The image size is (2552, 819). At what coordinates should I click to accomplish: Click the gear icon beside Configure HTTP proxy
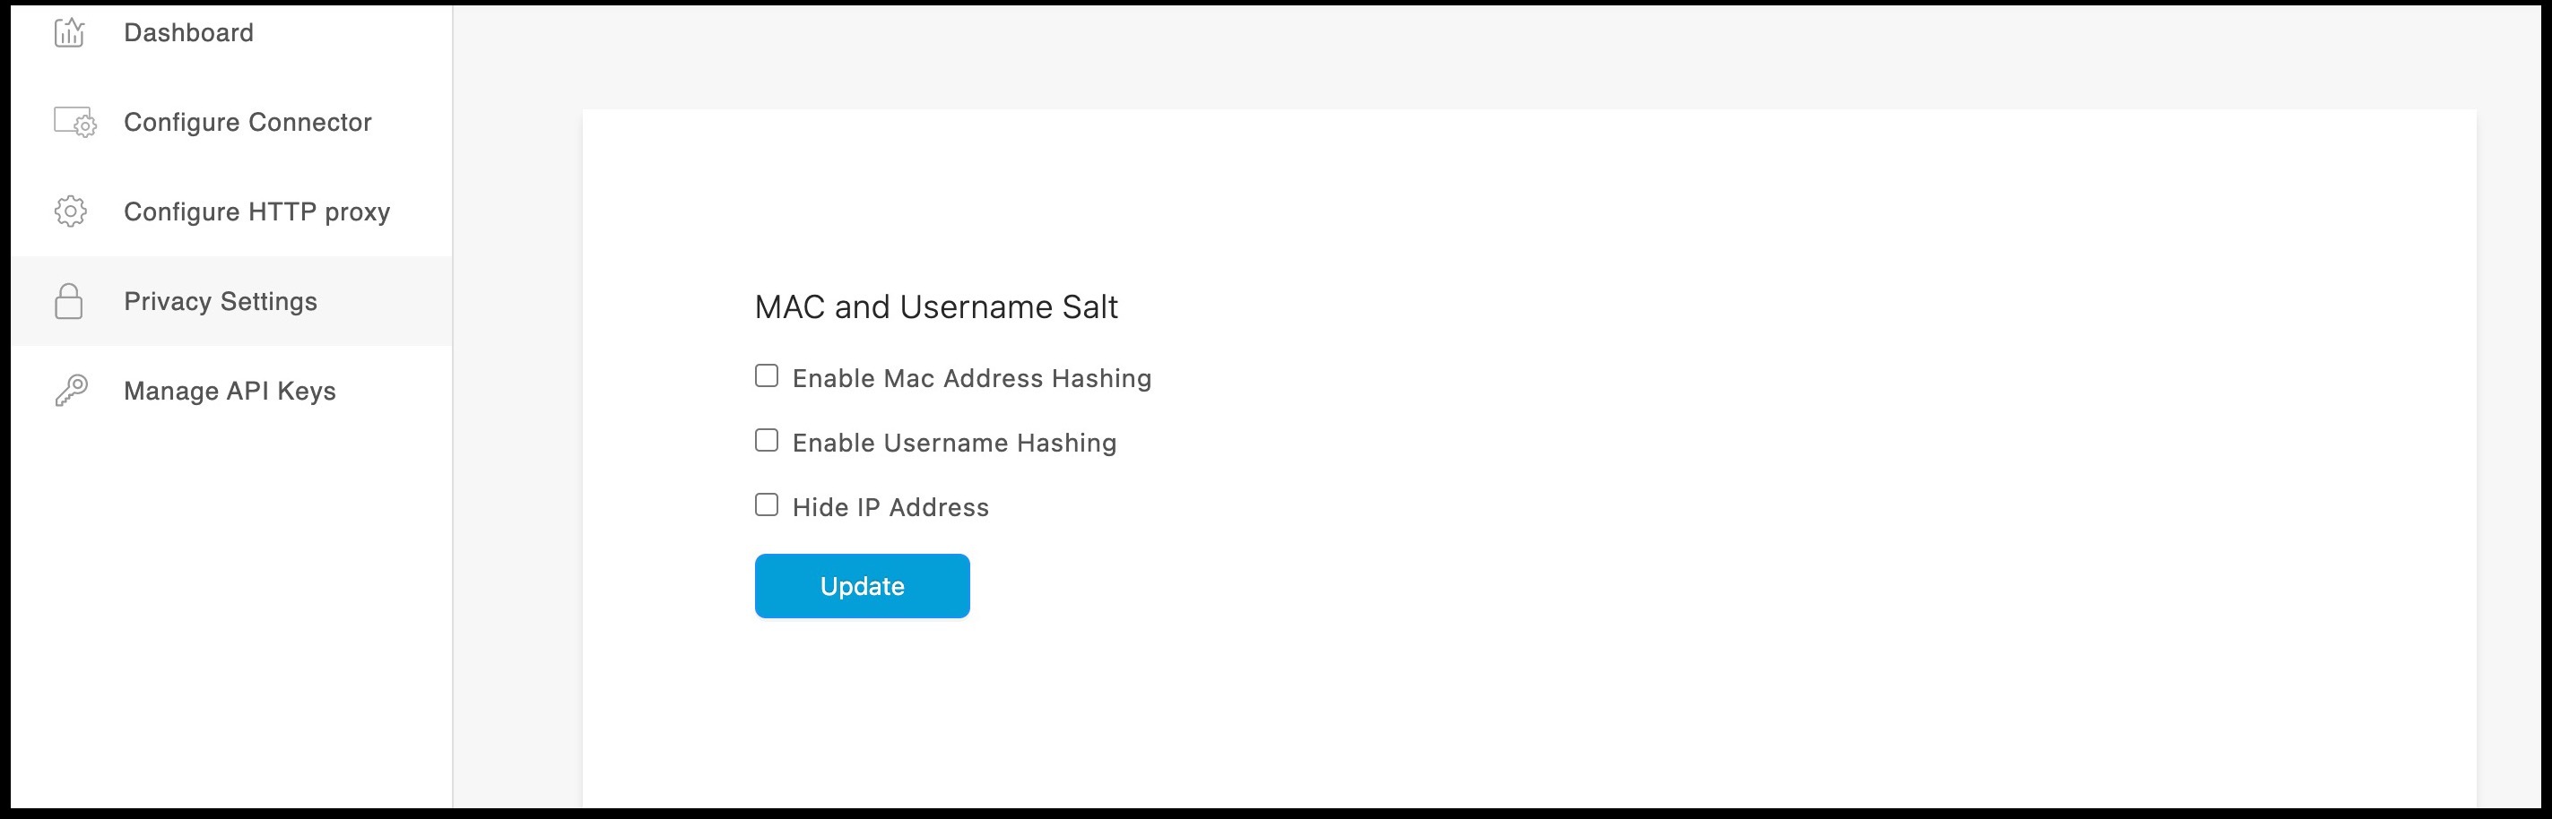[69, 210]
